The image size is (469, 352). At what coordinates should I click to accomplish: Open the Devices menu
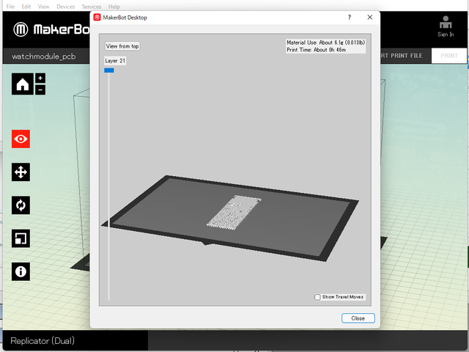pos(66,7)
